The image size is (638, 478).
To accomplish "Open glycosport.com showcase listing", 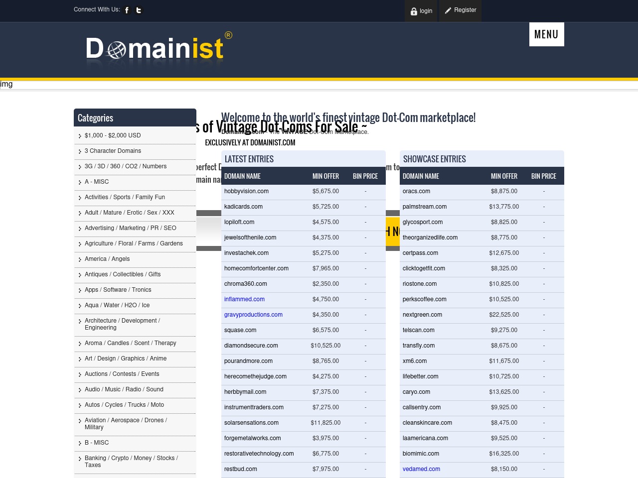I will point(423,222).
